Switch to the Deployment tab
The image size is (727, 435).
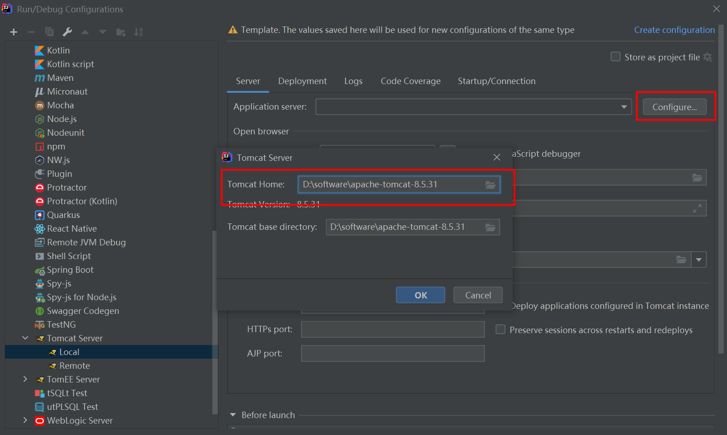click(302, 81)
